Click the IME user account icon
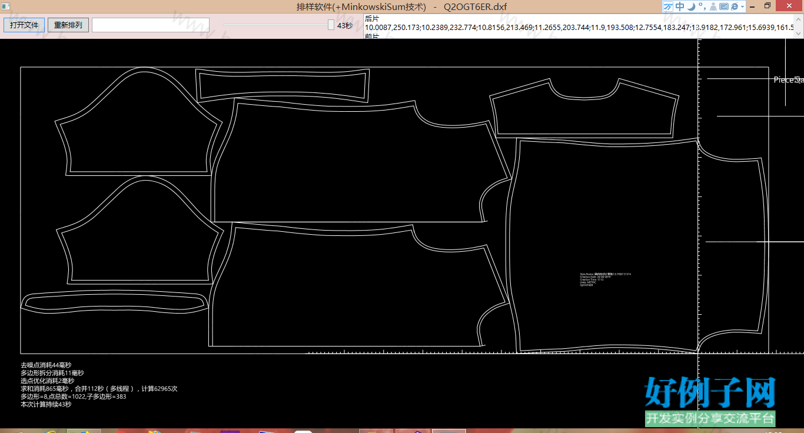This screenshot has height=433, width=804. click(x=713, y=6)
